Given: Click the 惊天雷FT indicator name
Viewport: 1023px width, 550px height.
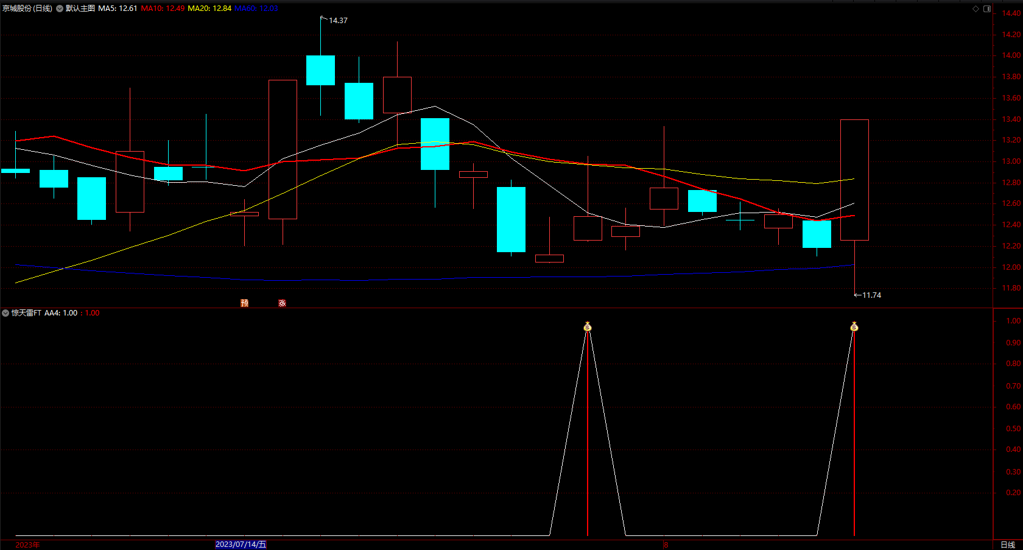Looking at the screenshot, I should (26, 313).
